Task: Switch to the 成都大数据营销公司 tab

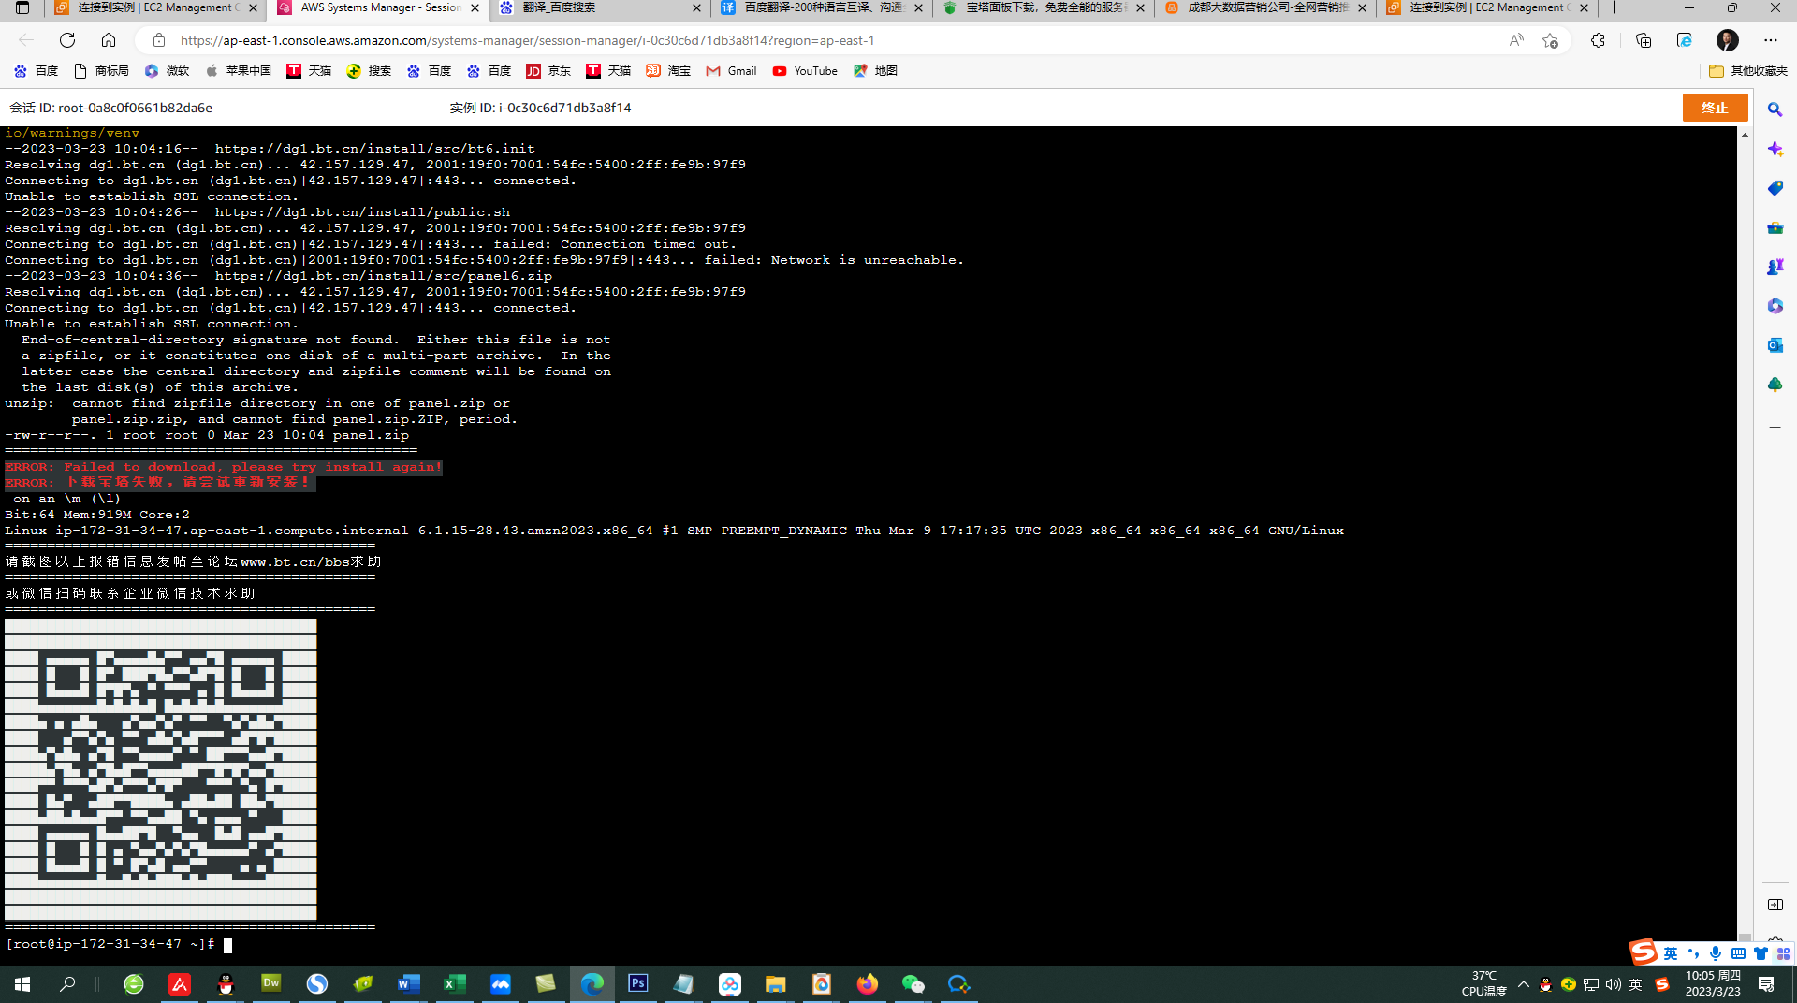Action: (x=1266, y=7)
